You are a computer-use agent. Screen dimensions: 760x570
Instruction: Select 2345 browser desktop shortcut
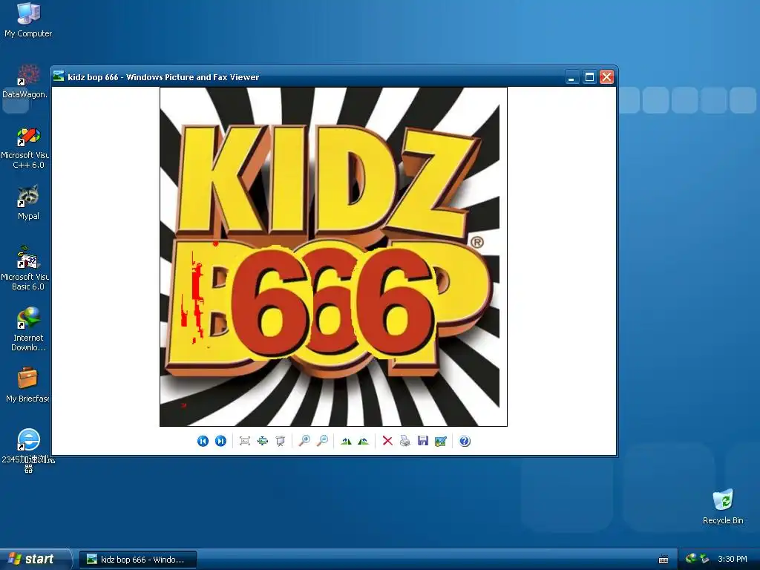[x=28, y=451]
